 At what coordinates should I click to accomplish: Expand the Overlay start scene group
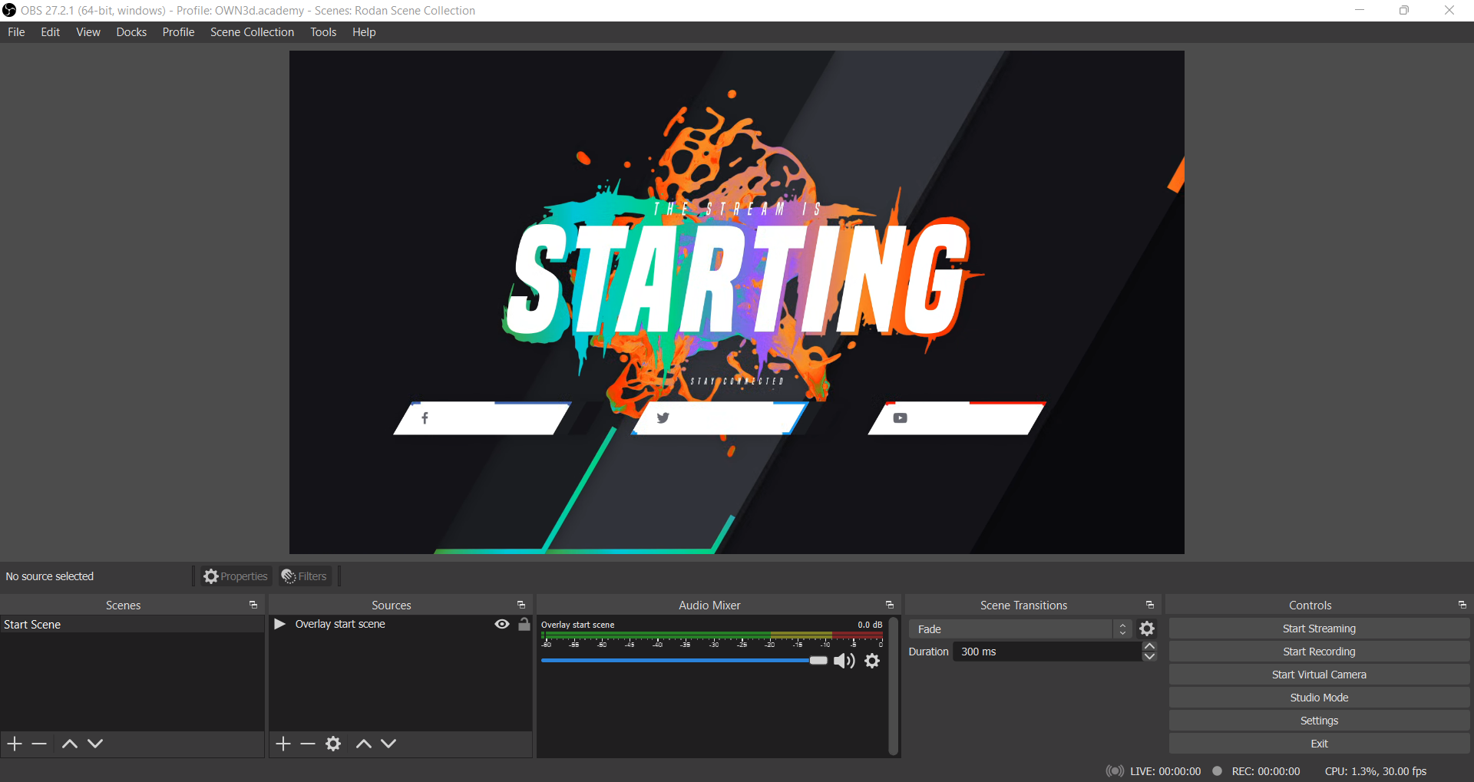[279, 625]
